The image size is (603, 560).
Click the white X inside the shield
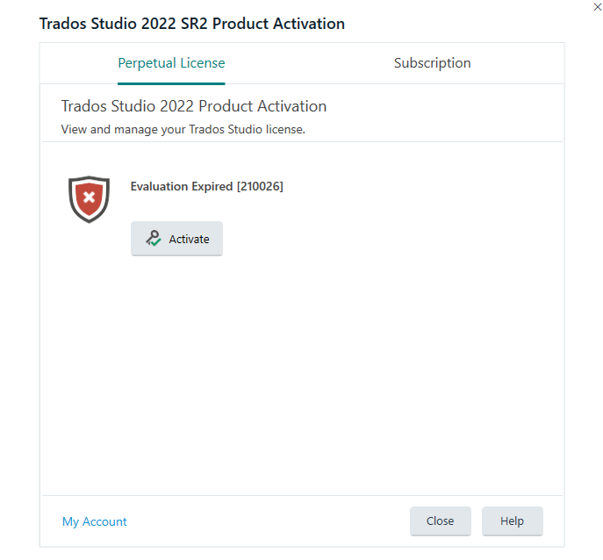[90, 197]
